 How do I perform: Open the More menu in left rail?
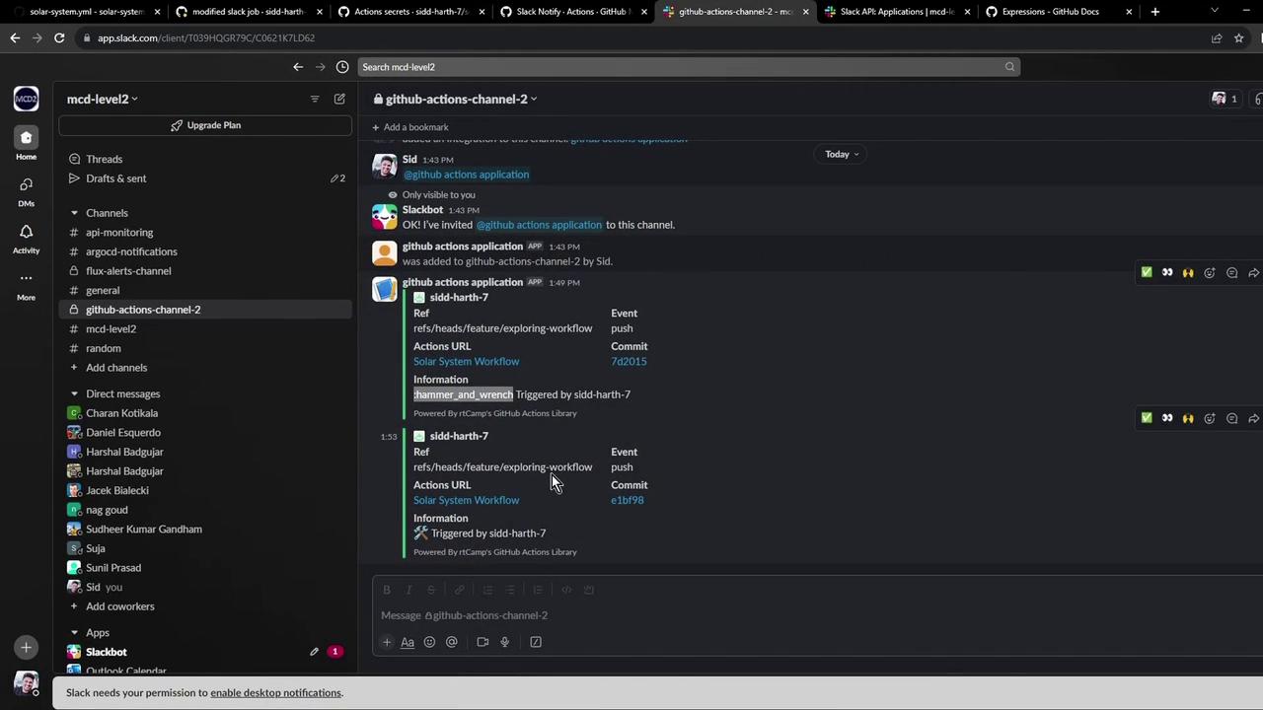[x=26, y=284]
